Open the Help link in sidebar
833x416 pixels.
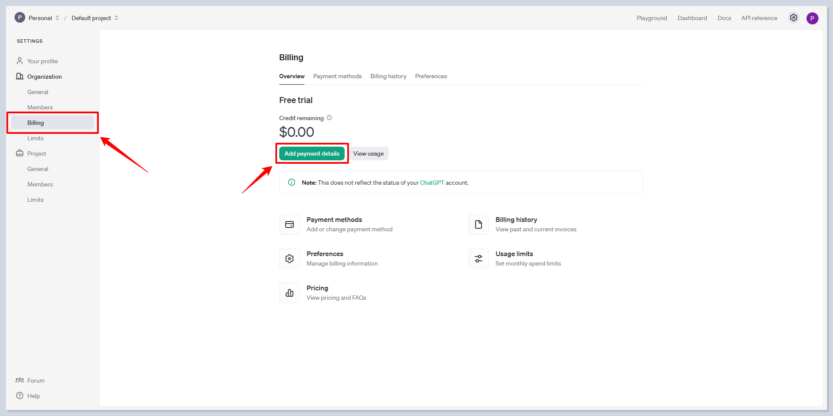click(33, 396)
